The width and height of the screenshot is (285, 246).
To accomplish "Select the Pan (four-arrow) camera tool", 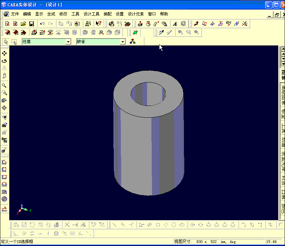I will point(4,53).
